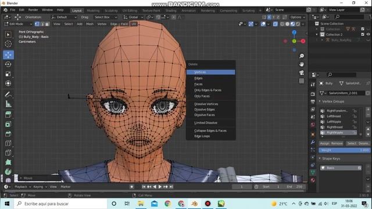Collapse the Shape Keys panel
Image resolution: width=372 pixels, height=209 pixels.
coord(320,158)
